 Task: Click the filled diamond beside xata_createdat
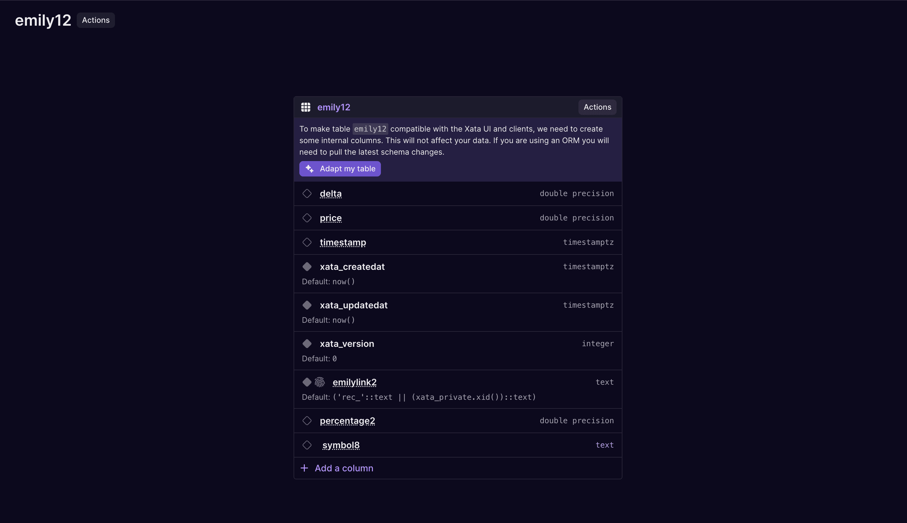[x=307, y=267]
